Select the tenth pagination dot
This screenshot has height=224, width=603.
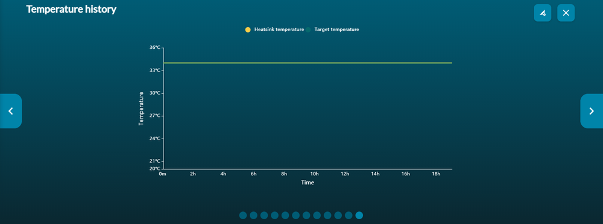tap(338, 215)
